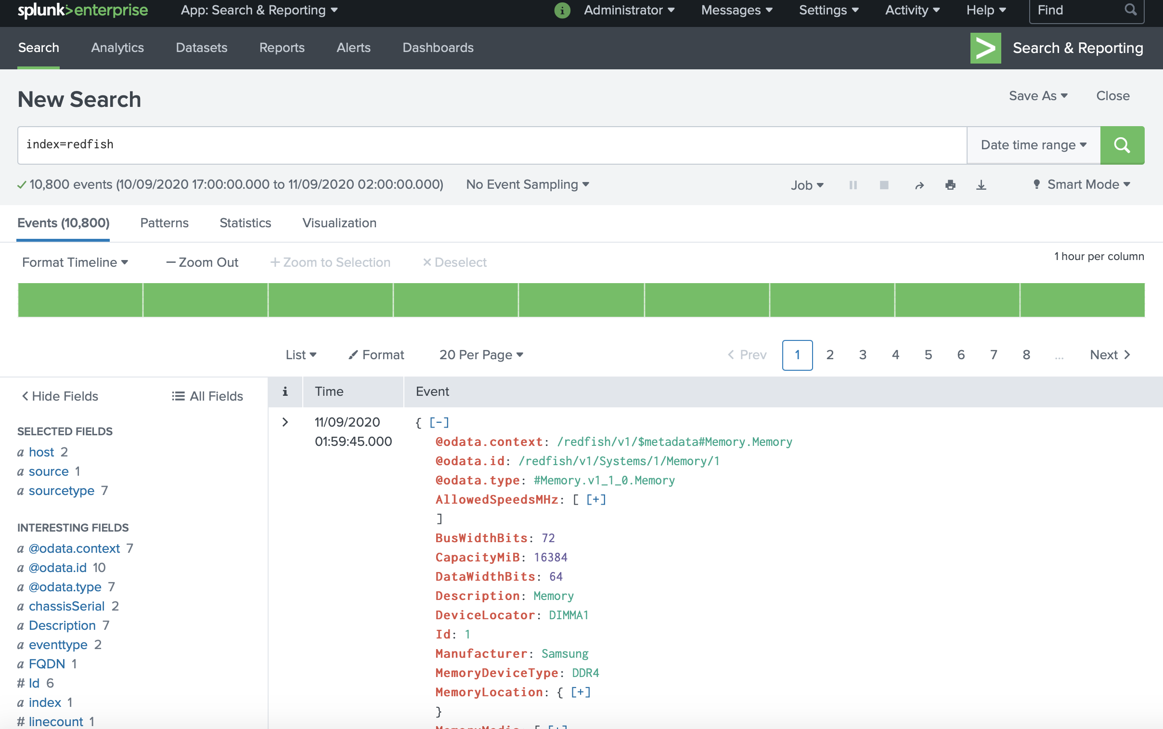Go to the Reports nav tab
Viewport: 1163px width, 729px height.
(282, 47)
